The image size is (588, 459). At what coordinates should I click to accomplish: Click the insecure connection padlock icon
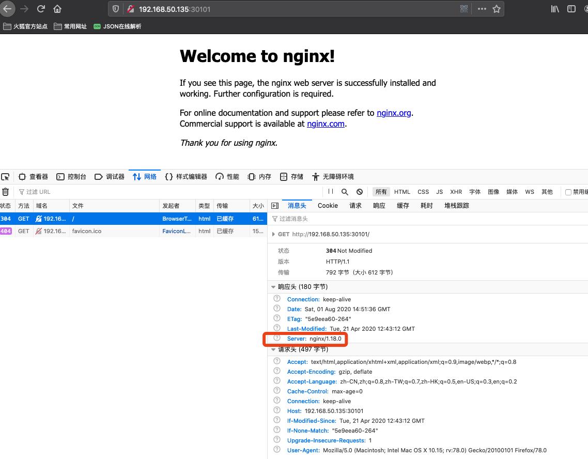[x=131, y=9]
